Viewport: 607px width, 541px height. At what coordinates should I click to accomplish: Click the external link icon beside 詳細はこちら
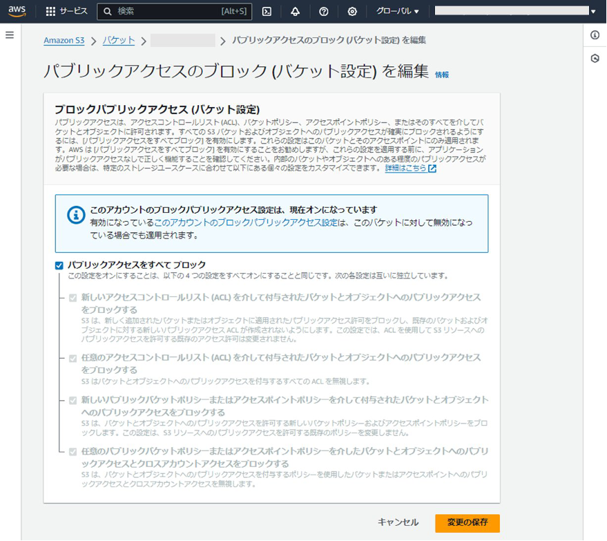[x=432, y=169]
